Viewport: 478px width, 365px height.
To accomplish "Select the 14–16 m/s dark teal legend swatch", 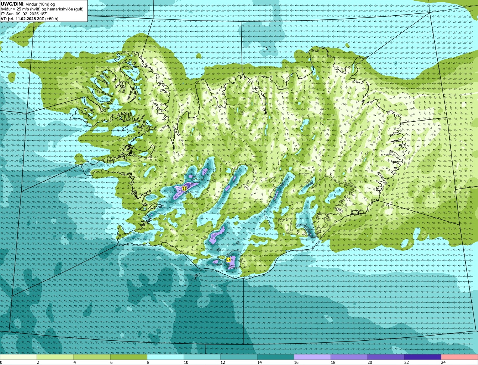I will click(276, 357).
